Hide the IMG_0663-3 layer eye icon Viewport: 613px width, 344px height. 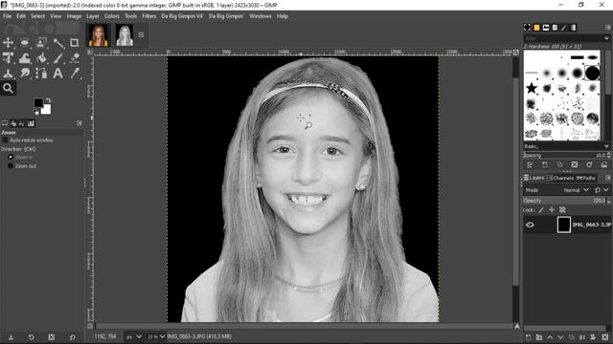click(x=530, y=225)
